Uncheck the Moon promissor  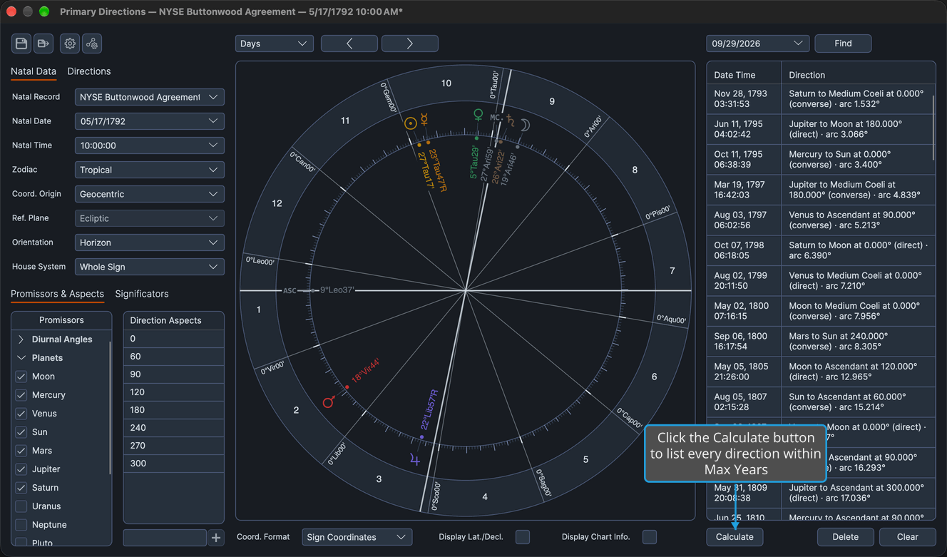click(21, 377)
